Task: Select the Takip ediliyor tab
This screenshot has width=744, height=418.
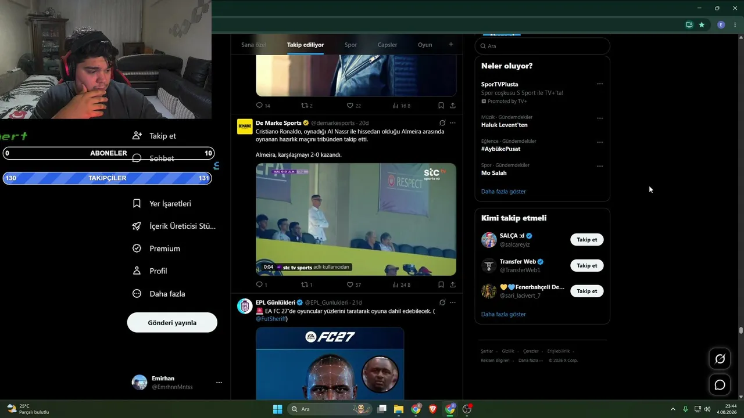Action: 305,45
